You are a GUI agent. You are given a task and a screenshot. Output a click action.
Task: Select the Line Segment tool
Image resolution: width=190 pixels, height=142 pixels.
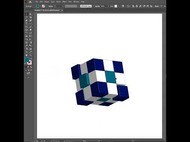(30, 24)
